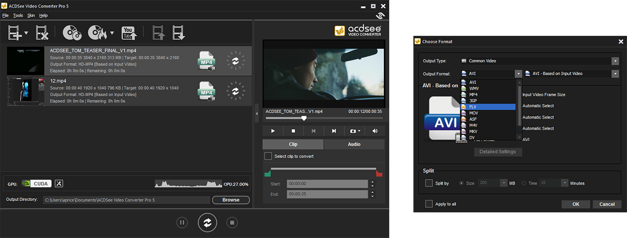Open AVI - Based on Input Video dropdown
627x238 pixels.
tap(615, 74)
